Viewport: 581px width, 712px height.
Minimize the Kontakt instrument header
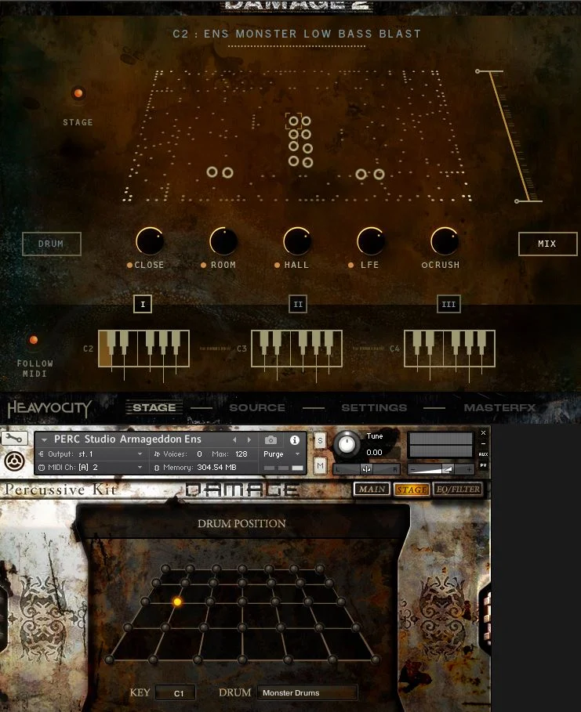pyautogui.click(x=483, y=443)
